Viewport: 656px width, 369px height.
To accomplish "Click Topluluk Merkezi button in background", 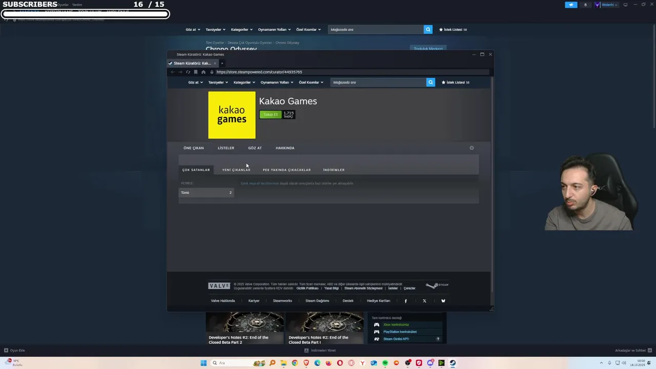I will pyautogui.click(x=428, y=49).
